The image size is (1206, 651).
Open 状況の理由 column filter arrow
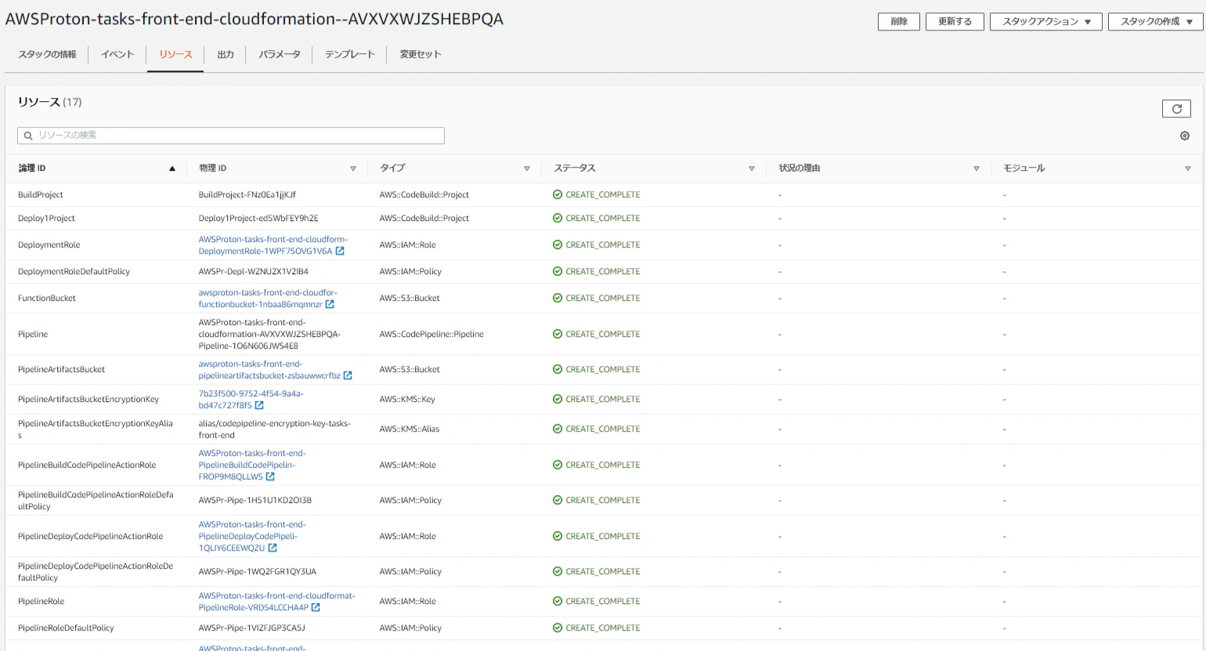(x=977, y=168)
